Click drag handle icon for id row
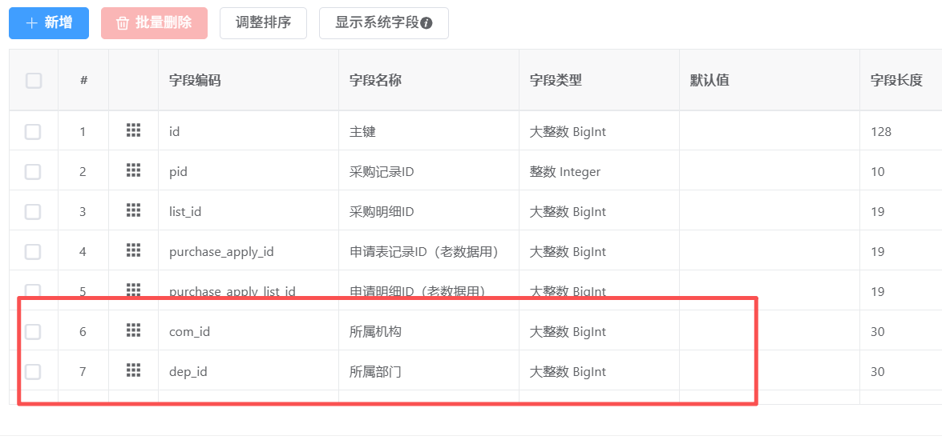This screenshot has height=444, width=942. 134,130
